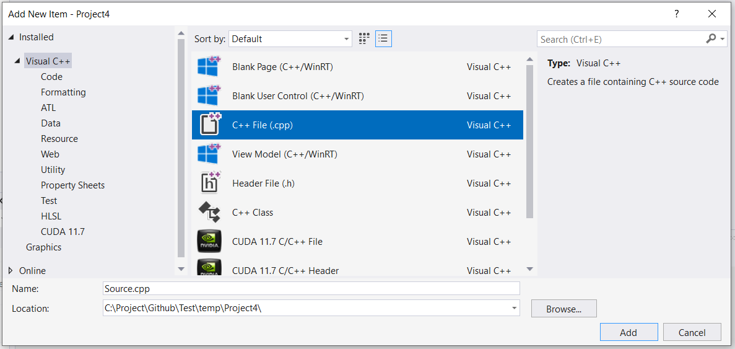
Task: Click the category tree scrollbar thumb
Action: coord(181,148)
